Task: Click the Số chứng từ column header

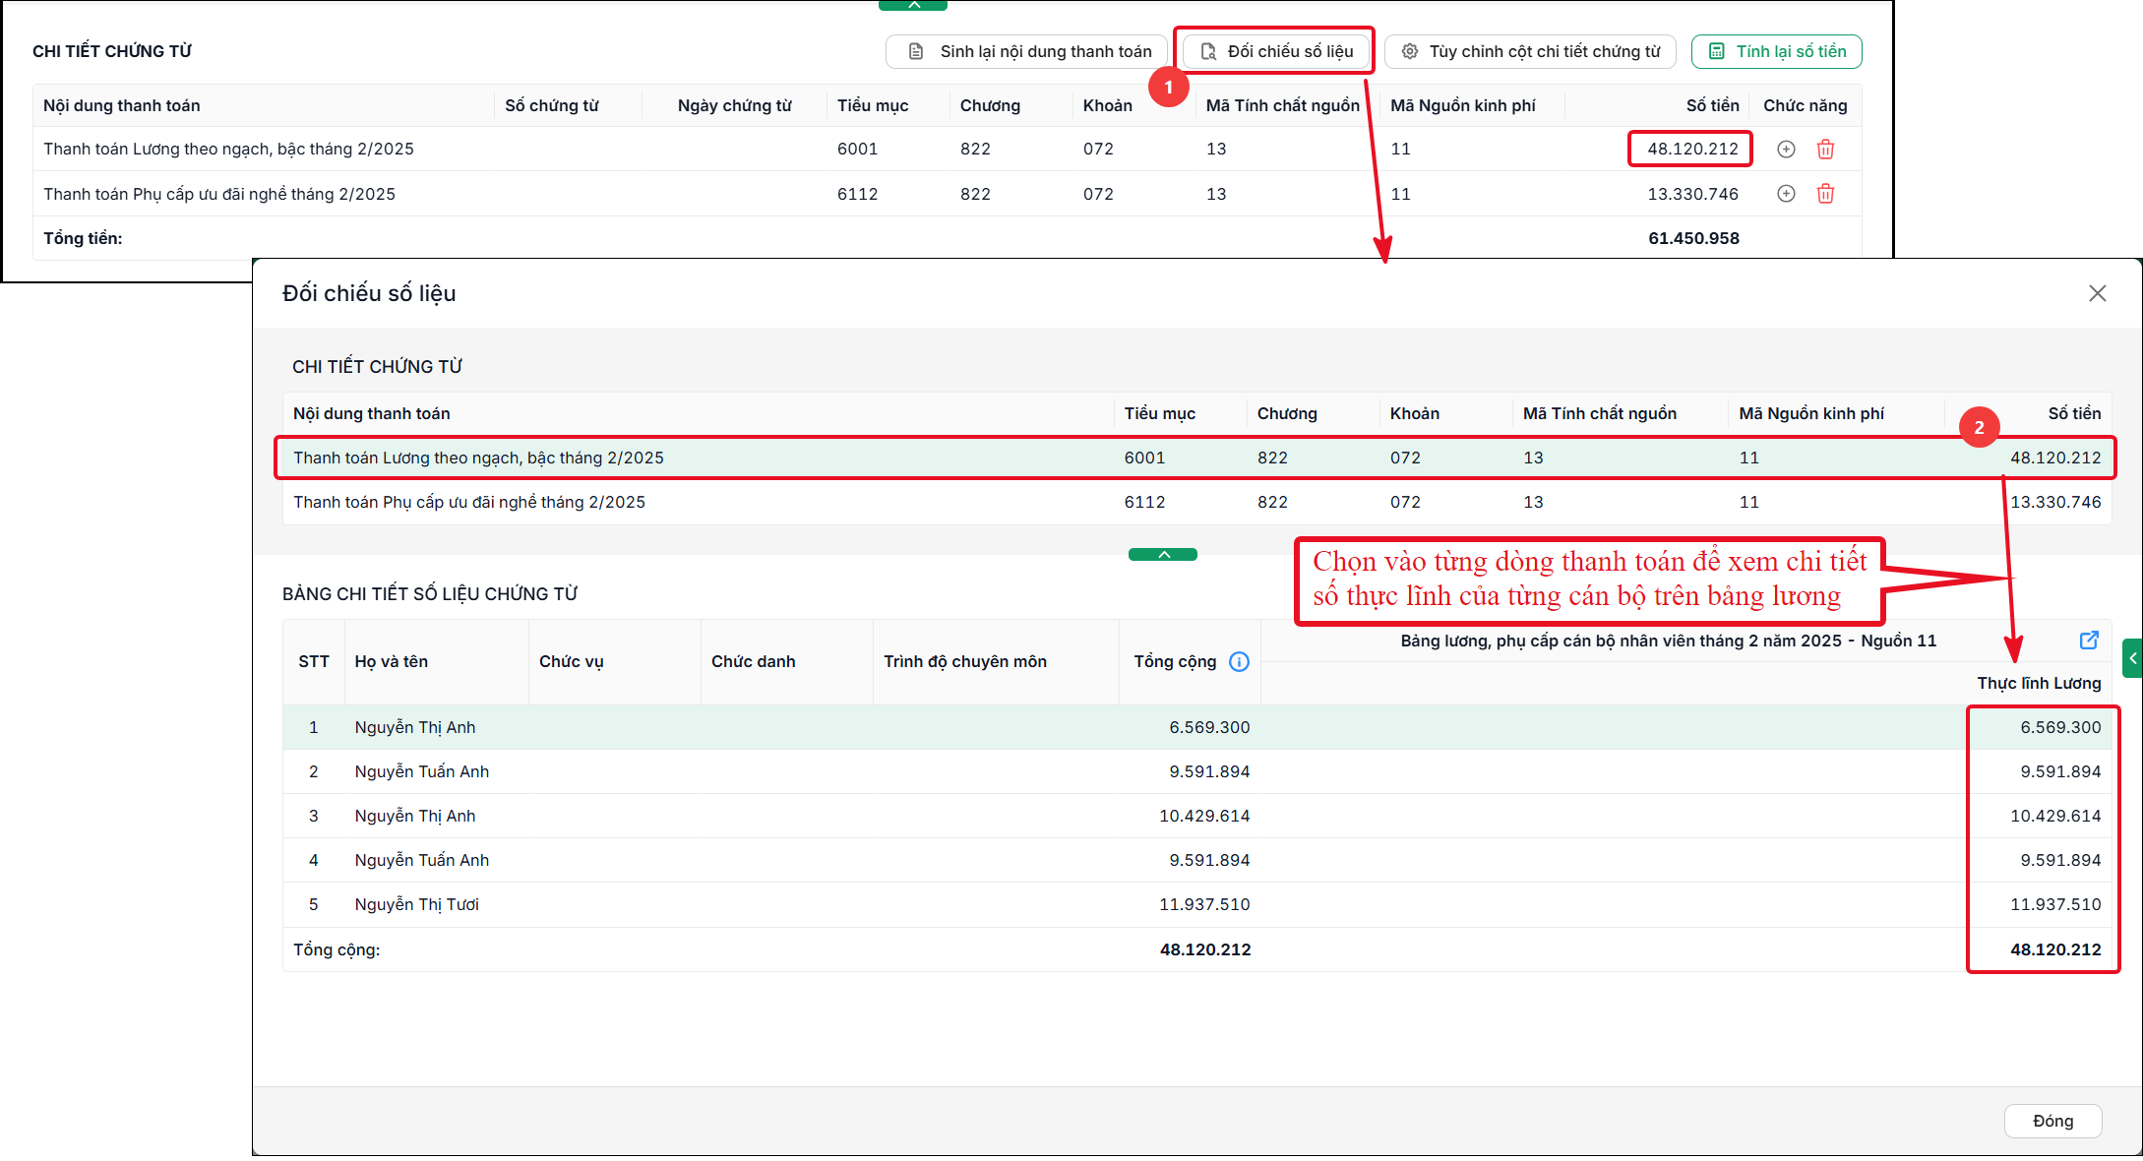Action: [552, 105]
